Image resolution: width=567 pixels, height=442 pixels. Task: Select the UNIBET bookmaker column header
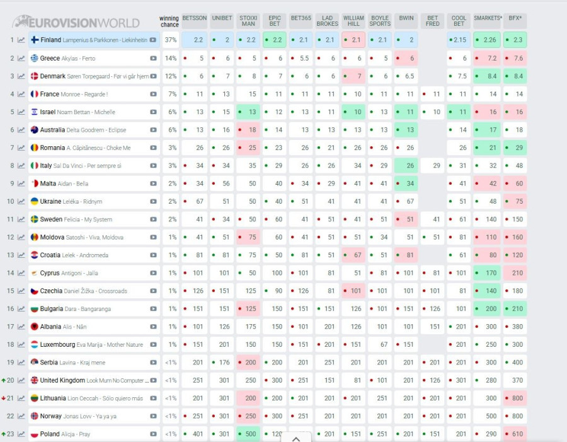[222, 21]
